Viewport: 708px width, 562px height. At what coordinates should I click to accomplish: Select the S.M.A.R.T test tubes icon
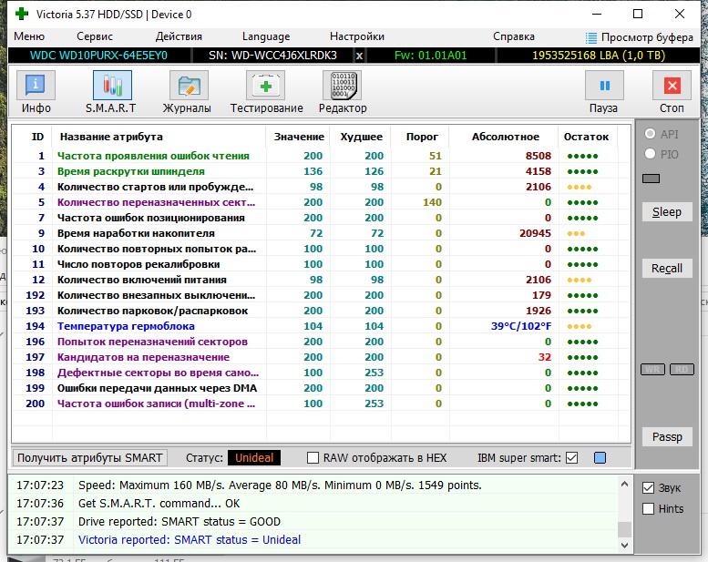click(112, 86)
